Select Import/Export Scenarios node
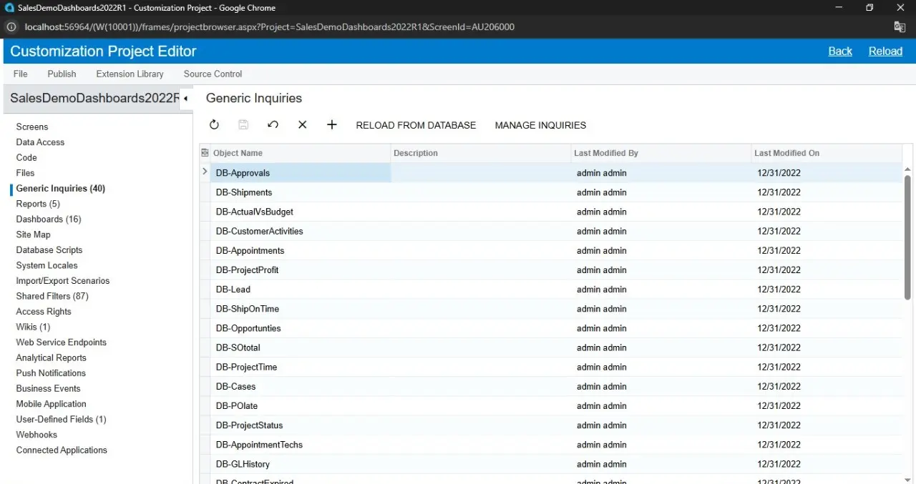 (x=63, y=281)
